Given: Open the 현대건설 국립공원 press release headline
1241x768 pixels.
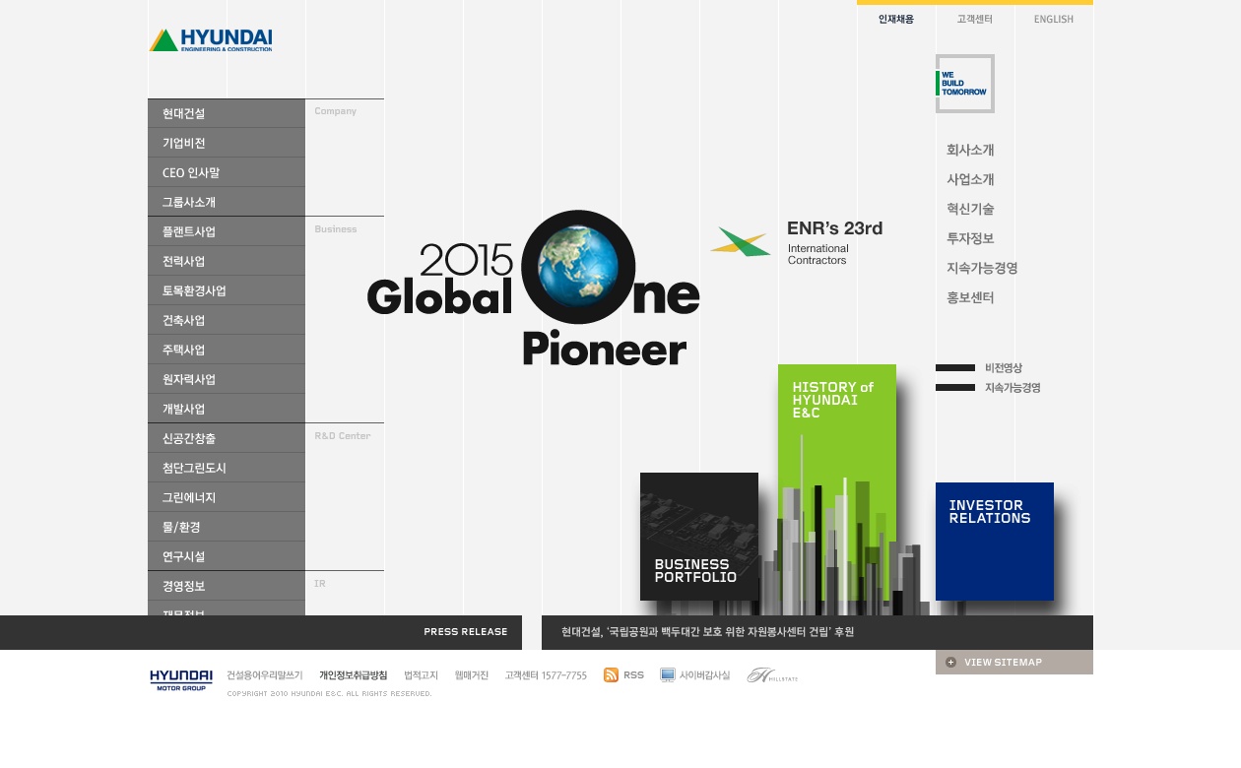Looking at the screenshot, I should [x=707, y=632].
